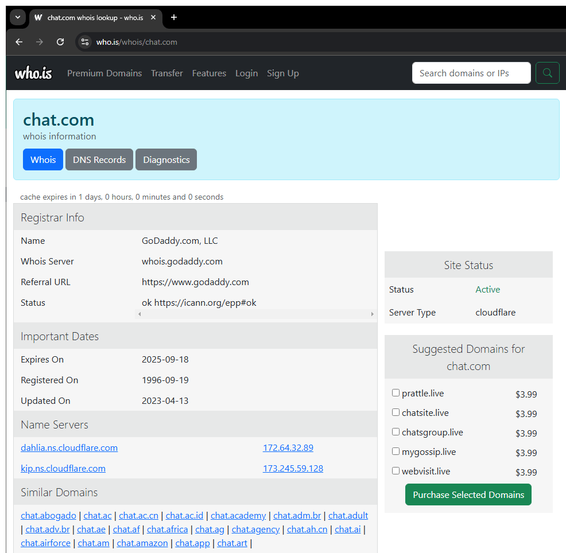566x553 pixels.
Task: Click the address bar URL
Action: (137, 42)
